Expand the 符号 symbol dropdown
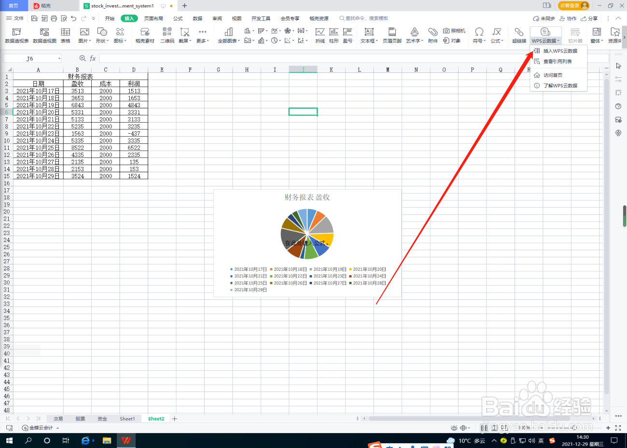The height and width of the screenshot is (448, 627). (479, 41)
